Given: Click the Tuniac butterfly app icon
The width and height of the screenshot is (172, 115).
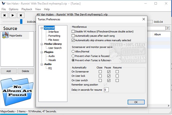Looking at the screenshot, I should [x=3, y=3].
